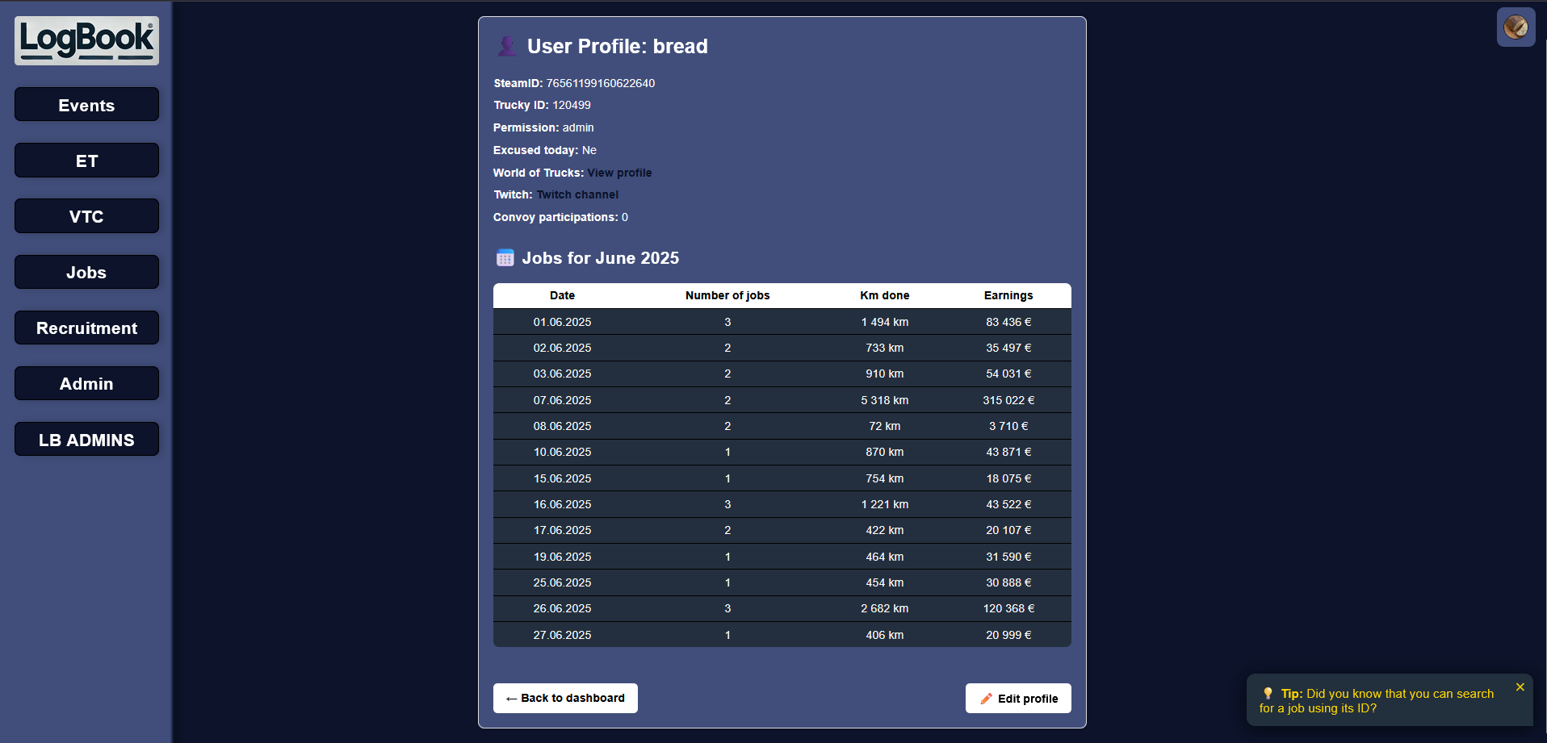Select Jobs in the sidebar
Screen dimensions: 1547x743
point(86,272)
